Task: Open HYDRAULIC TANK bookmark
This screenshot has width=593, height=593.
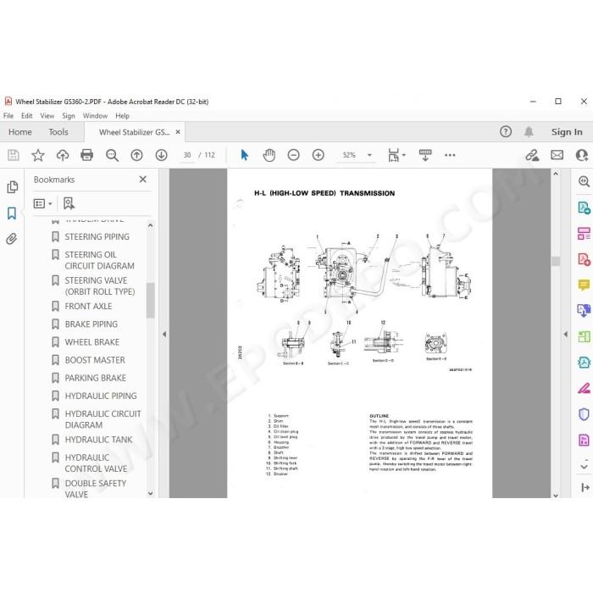Action: [x=98, y=440]
